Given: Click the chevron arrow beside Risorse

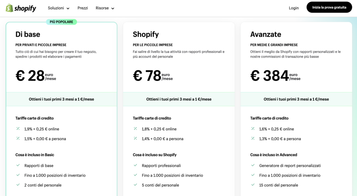Looking at the screenshot, I should point(113,8).
